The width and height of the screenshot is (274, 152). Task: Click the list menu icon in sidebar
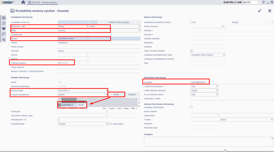(4, 18)
